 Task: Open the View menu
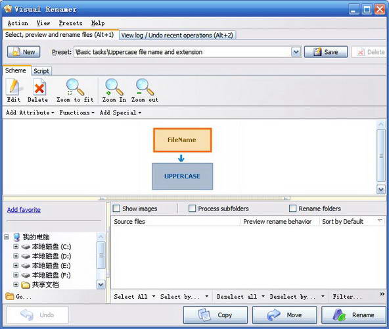(x=43, y=23)
